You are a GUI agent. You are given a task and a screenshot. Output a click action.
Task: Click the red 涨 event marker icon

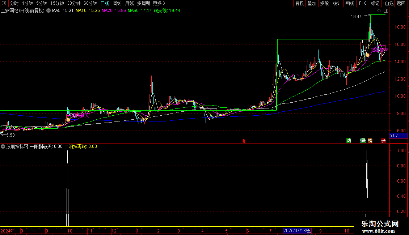coord(383,140)
